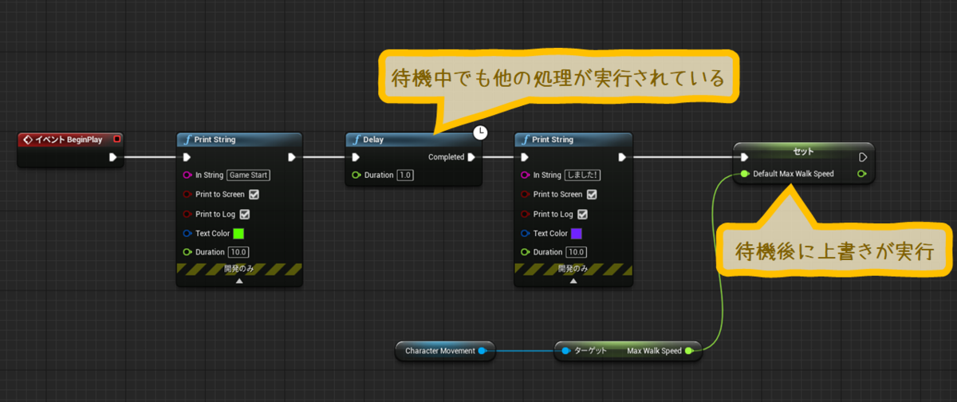Select the Event BeginPlay node title
The image size is (957, 402).
click(70, 140)
